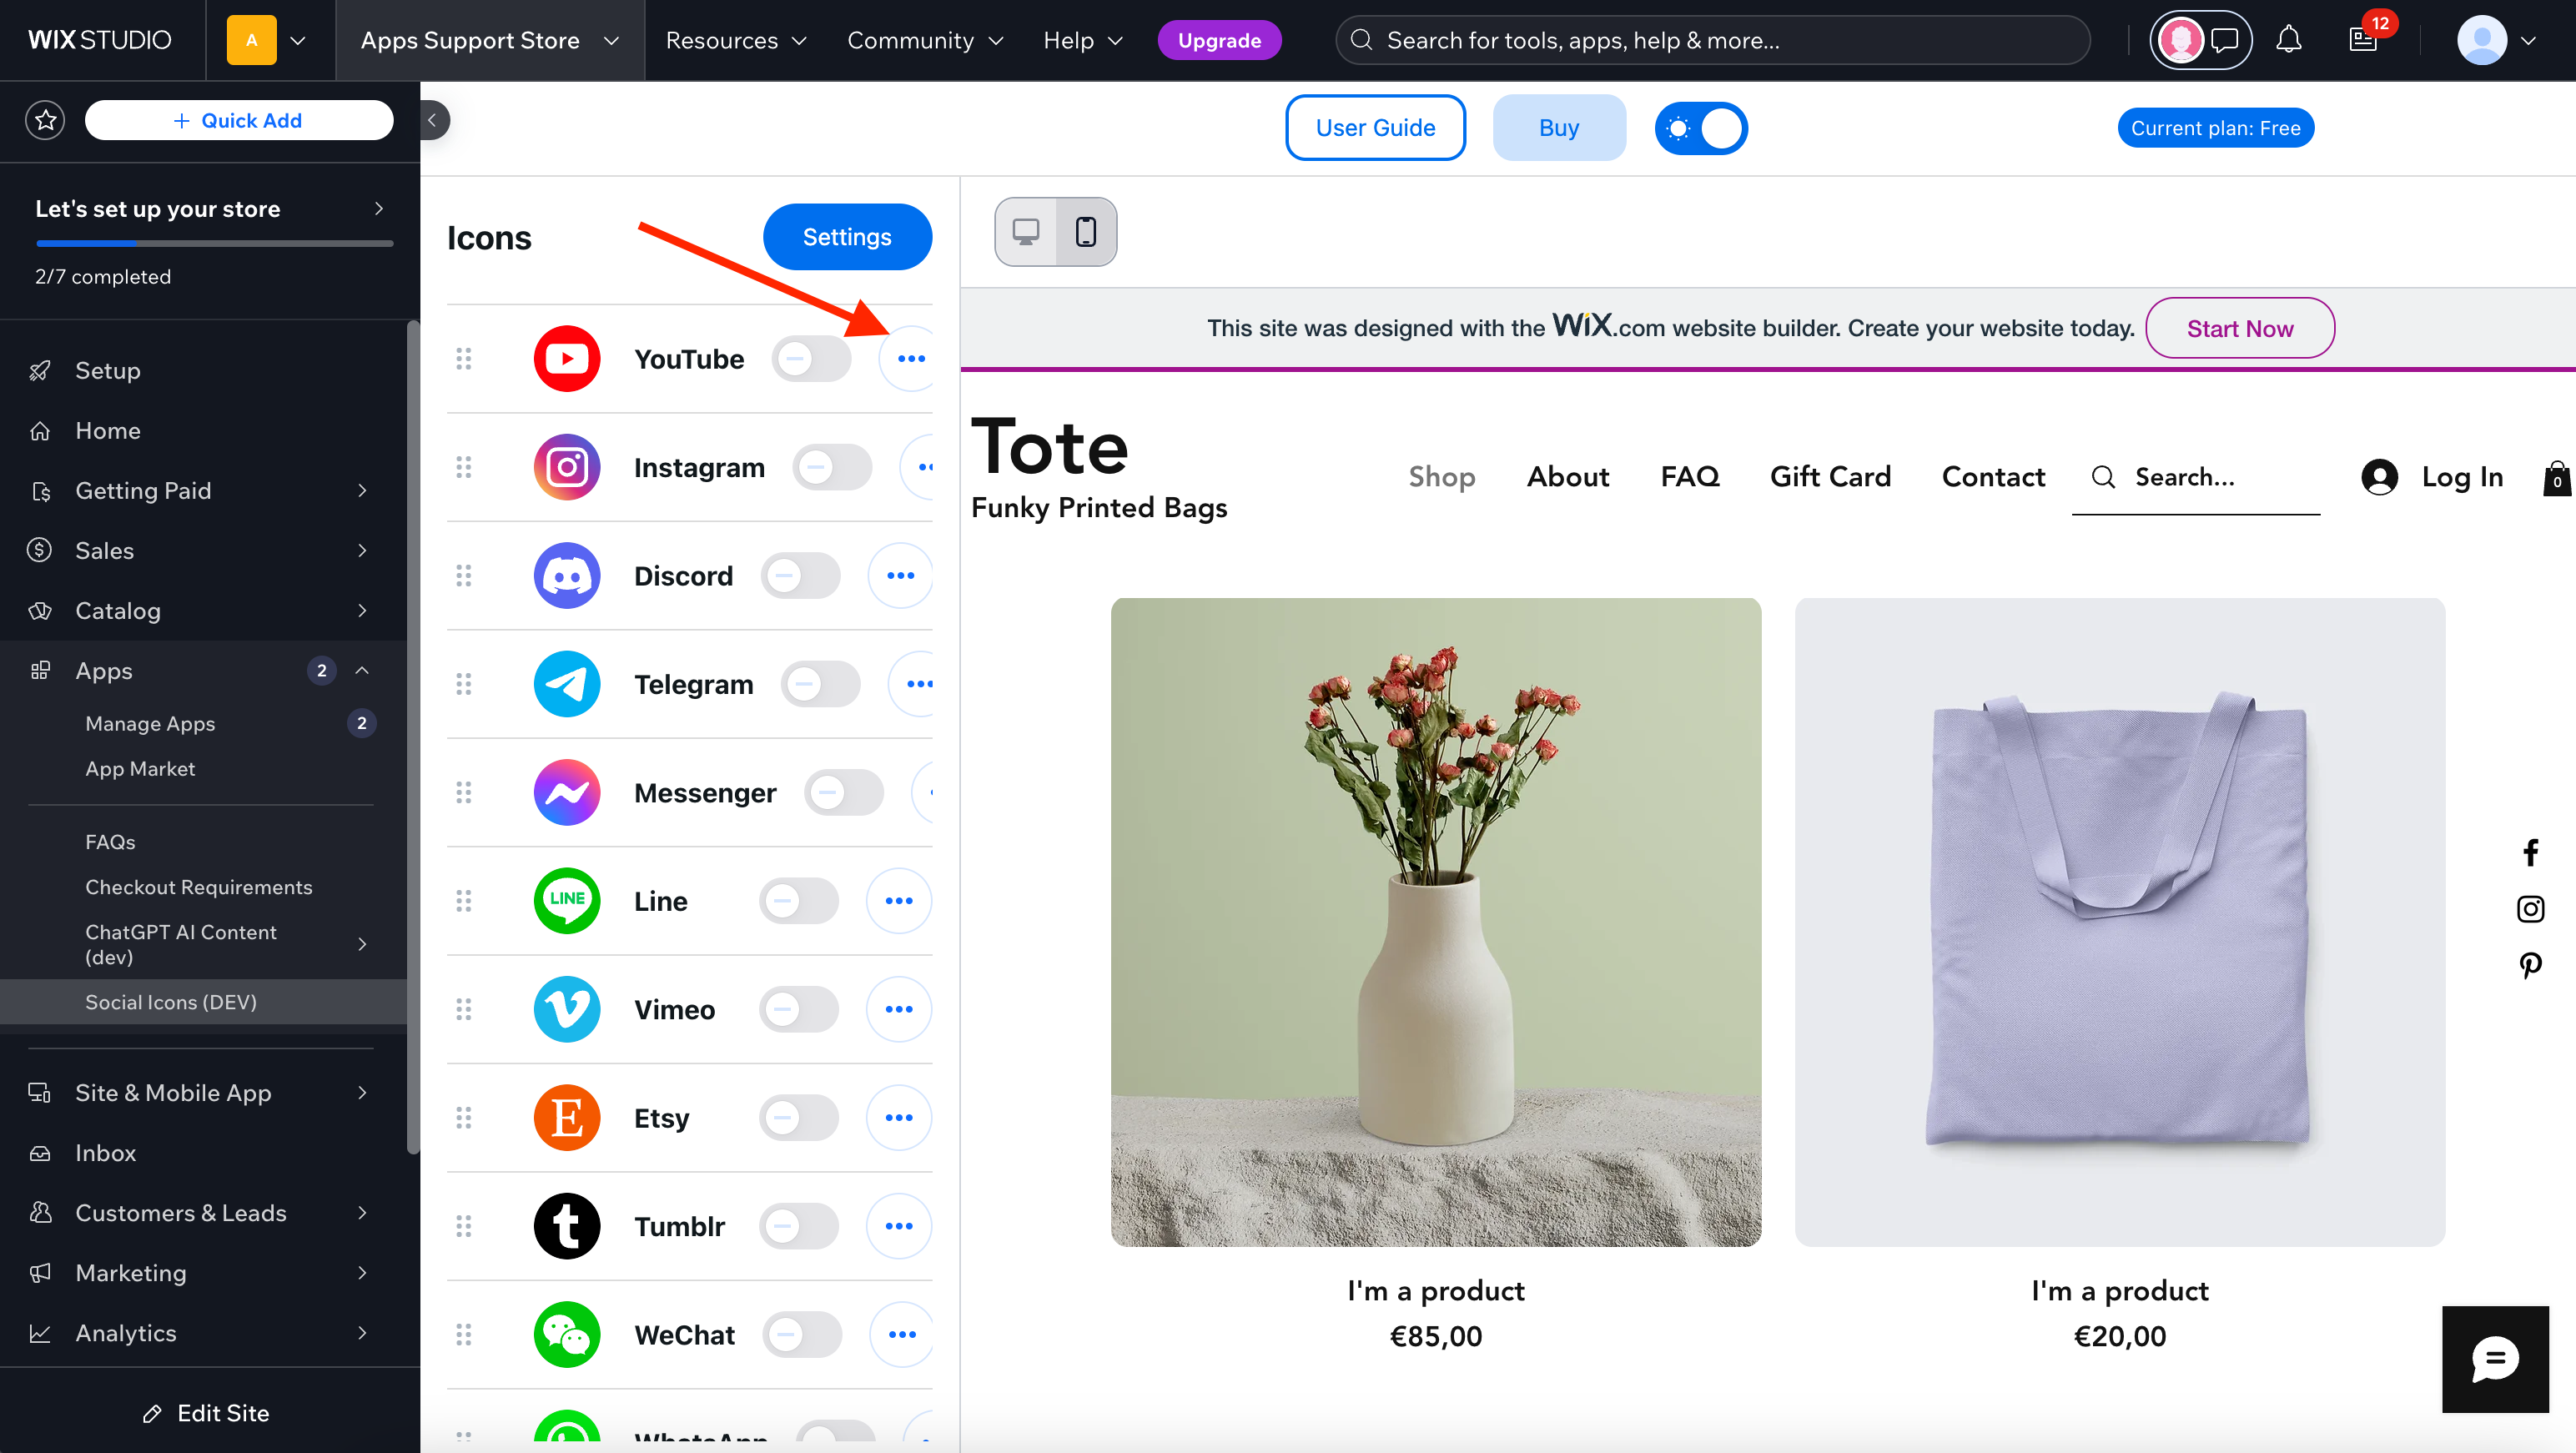Open shopping cart bag icon
Screen dimensions: 2576x1453
[x=2557, y=478]
